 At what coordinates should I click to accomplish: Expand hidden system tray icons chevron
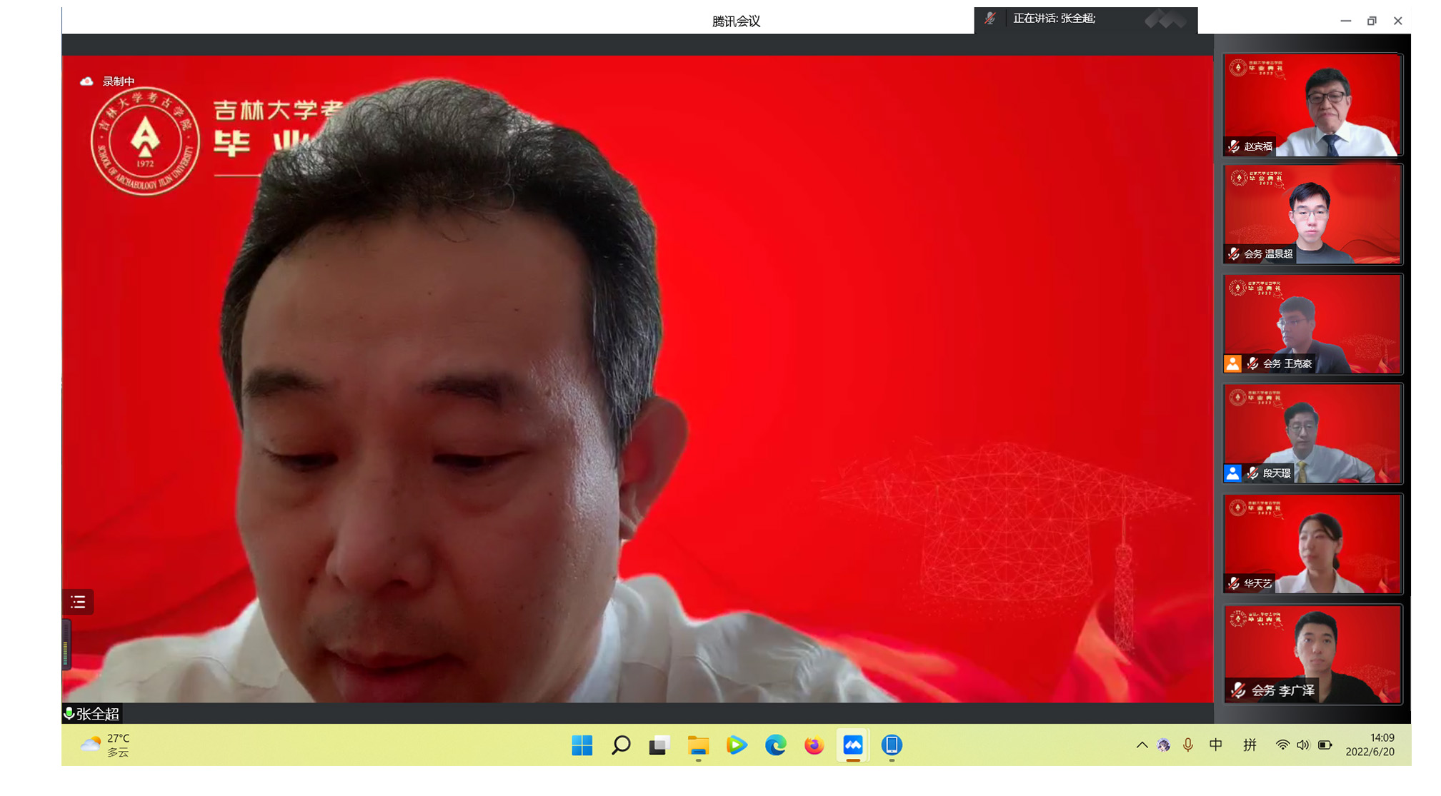(1142, 745)
